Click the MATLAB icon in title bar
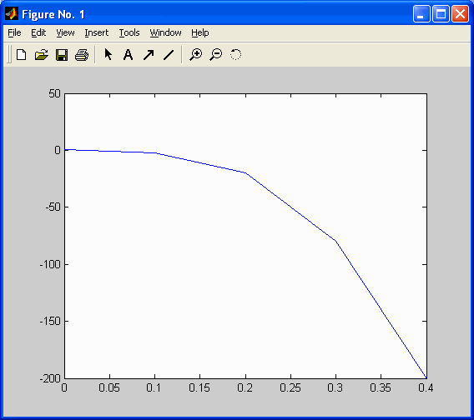This screenshot has height=420, width=474. (x=12, y=14)
